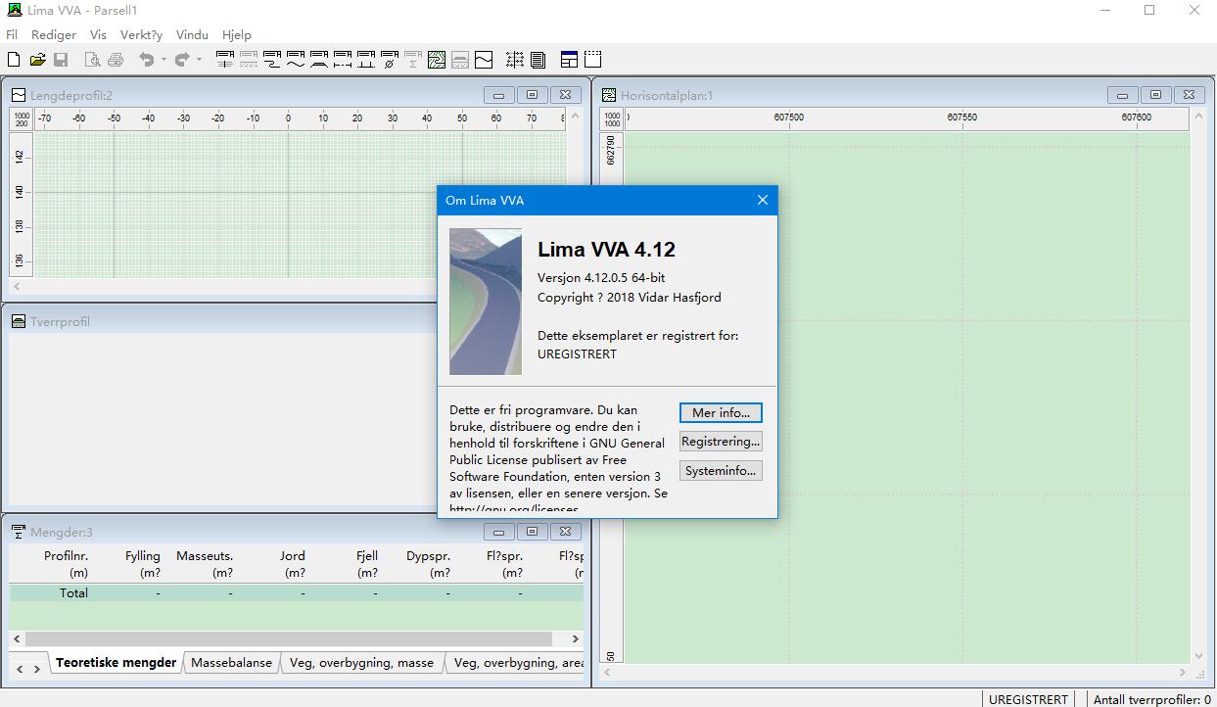Click the right tab scroll arrow in Mengder
Screen dimensions: 1217x707
click(37, 668)
